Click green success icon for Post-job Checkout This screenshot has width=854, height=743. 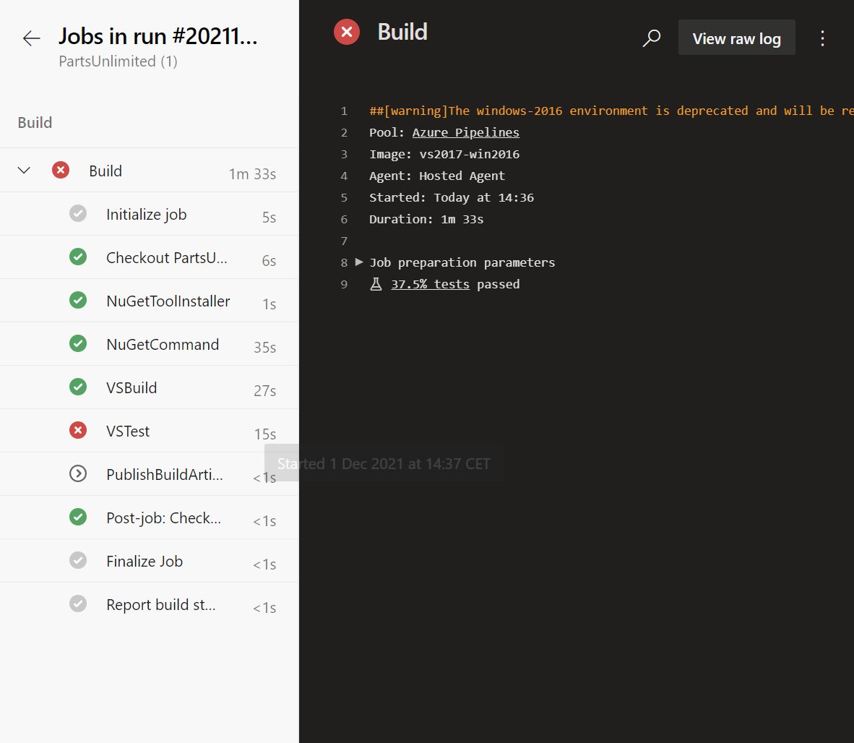(x=78, y=517)
